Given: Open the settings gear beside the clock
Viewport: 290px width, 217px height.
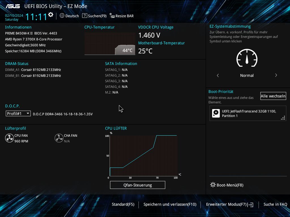Looking at the screenshot, I should (50, 15).
